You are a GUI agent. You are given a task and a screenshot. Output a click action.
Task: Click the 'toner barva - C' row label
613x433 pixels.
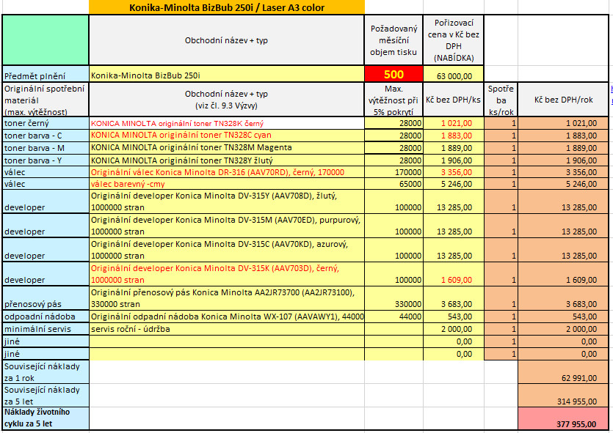pos(46,136)
